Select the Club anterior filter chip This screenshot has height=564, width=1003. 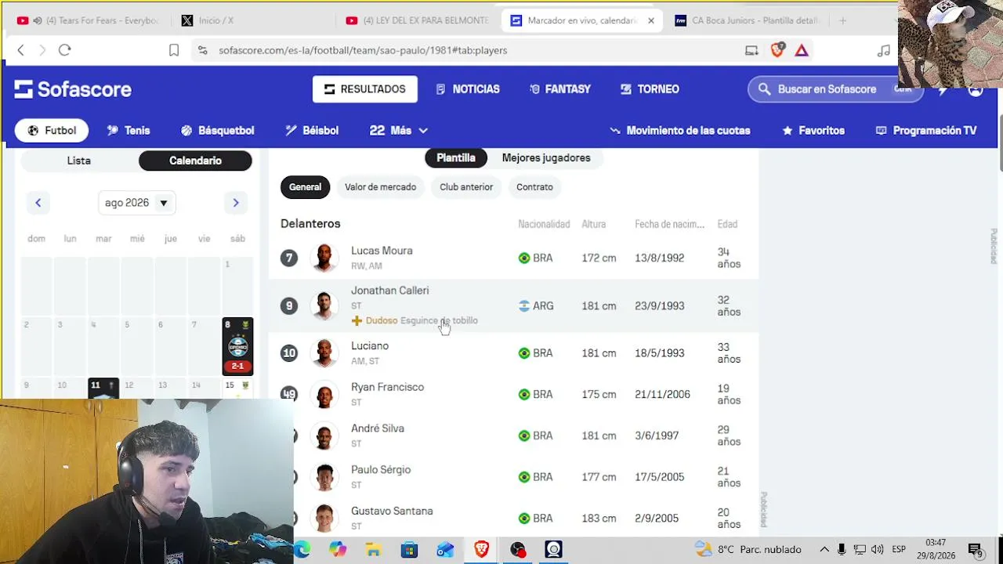[x=466, y=187]
